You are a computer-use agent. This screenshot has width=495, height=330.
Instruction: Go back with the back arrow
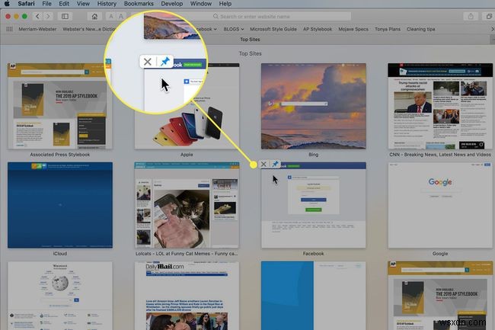pyautogui.click(x=37, y=16)
